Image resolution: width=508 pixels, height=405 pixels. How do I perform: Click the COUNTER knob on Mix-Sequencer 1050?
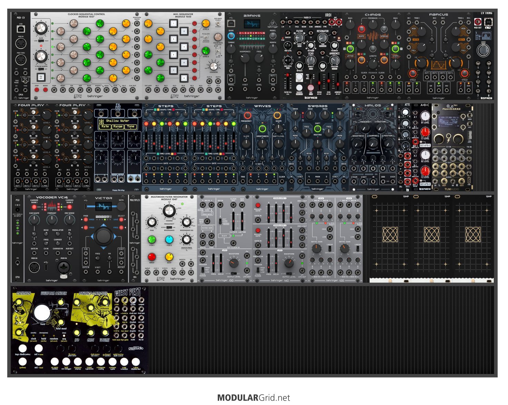tap(214, 67)
